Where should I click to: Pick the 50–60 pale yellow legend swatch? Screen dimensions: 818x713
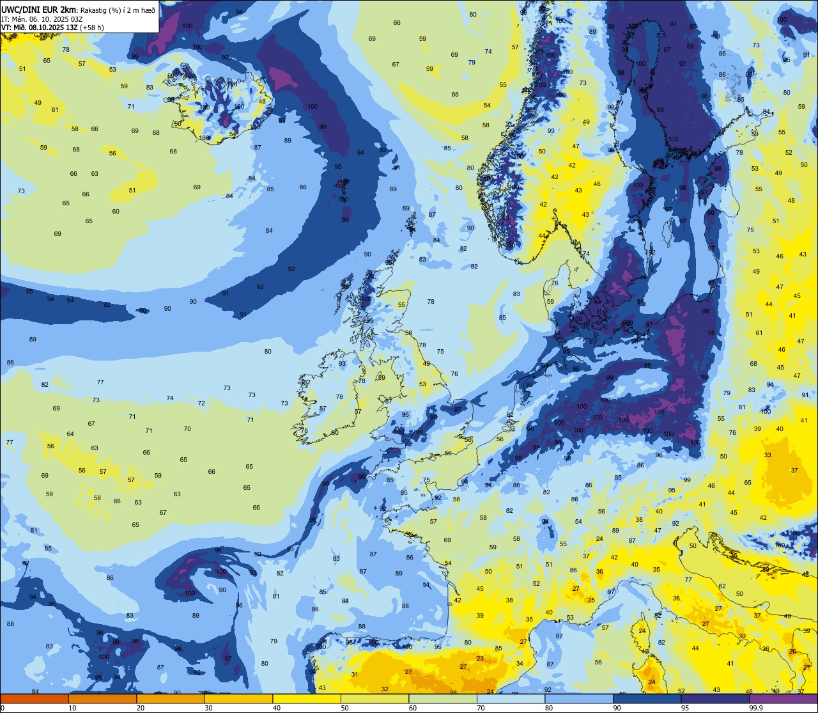(x=374, y=698)
